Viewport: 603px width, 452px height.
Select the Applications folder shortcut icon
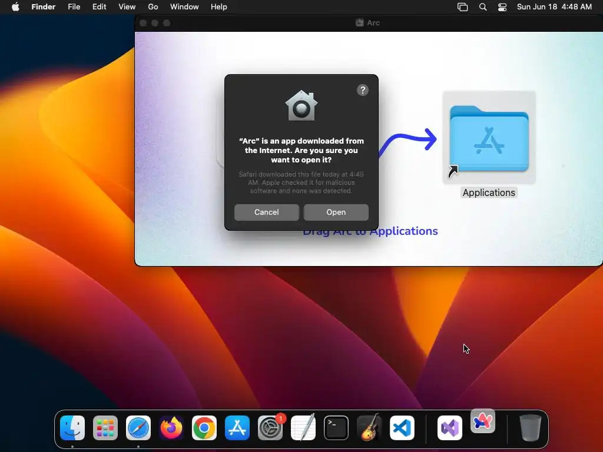(489, 138)
